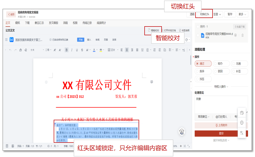Select the 通过 radio option

tap(203, 63)
